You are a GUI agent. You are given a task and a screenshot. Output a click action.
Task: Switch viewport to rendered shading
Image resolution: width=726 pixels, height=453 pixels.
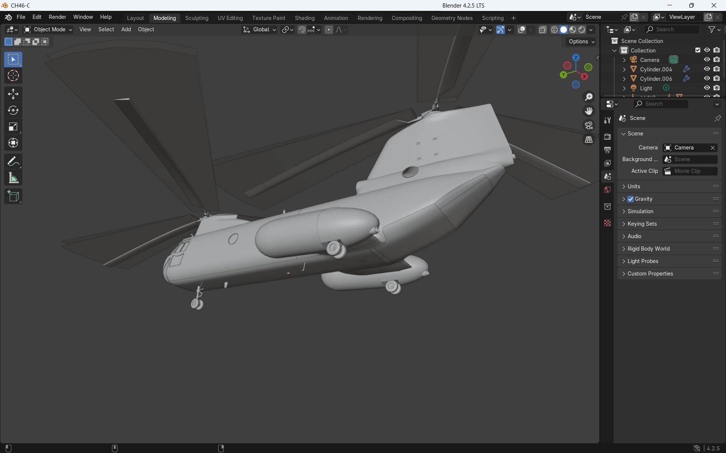click(x=581, y=29)
